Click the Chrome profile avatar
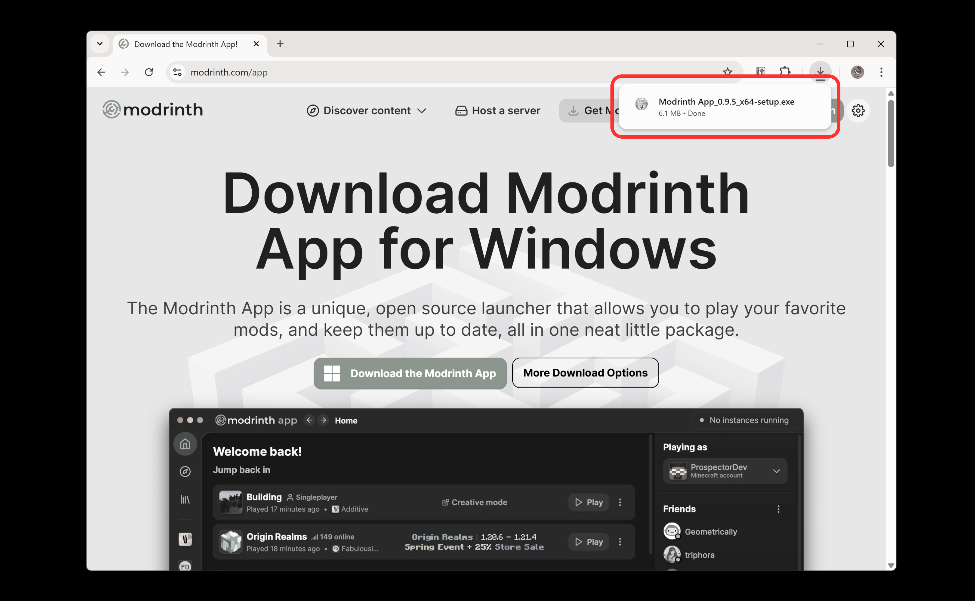The image size is (975, 601). click(x=857, y=72)
